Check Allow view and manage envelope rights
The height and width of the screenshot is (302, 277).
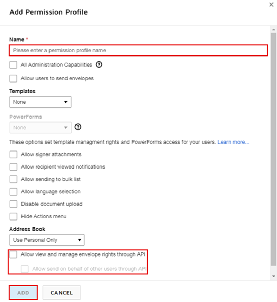tap(14, 254)
